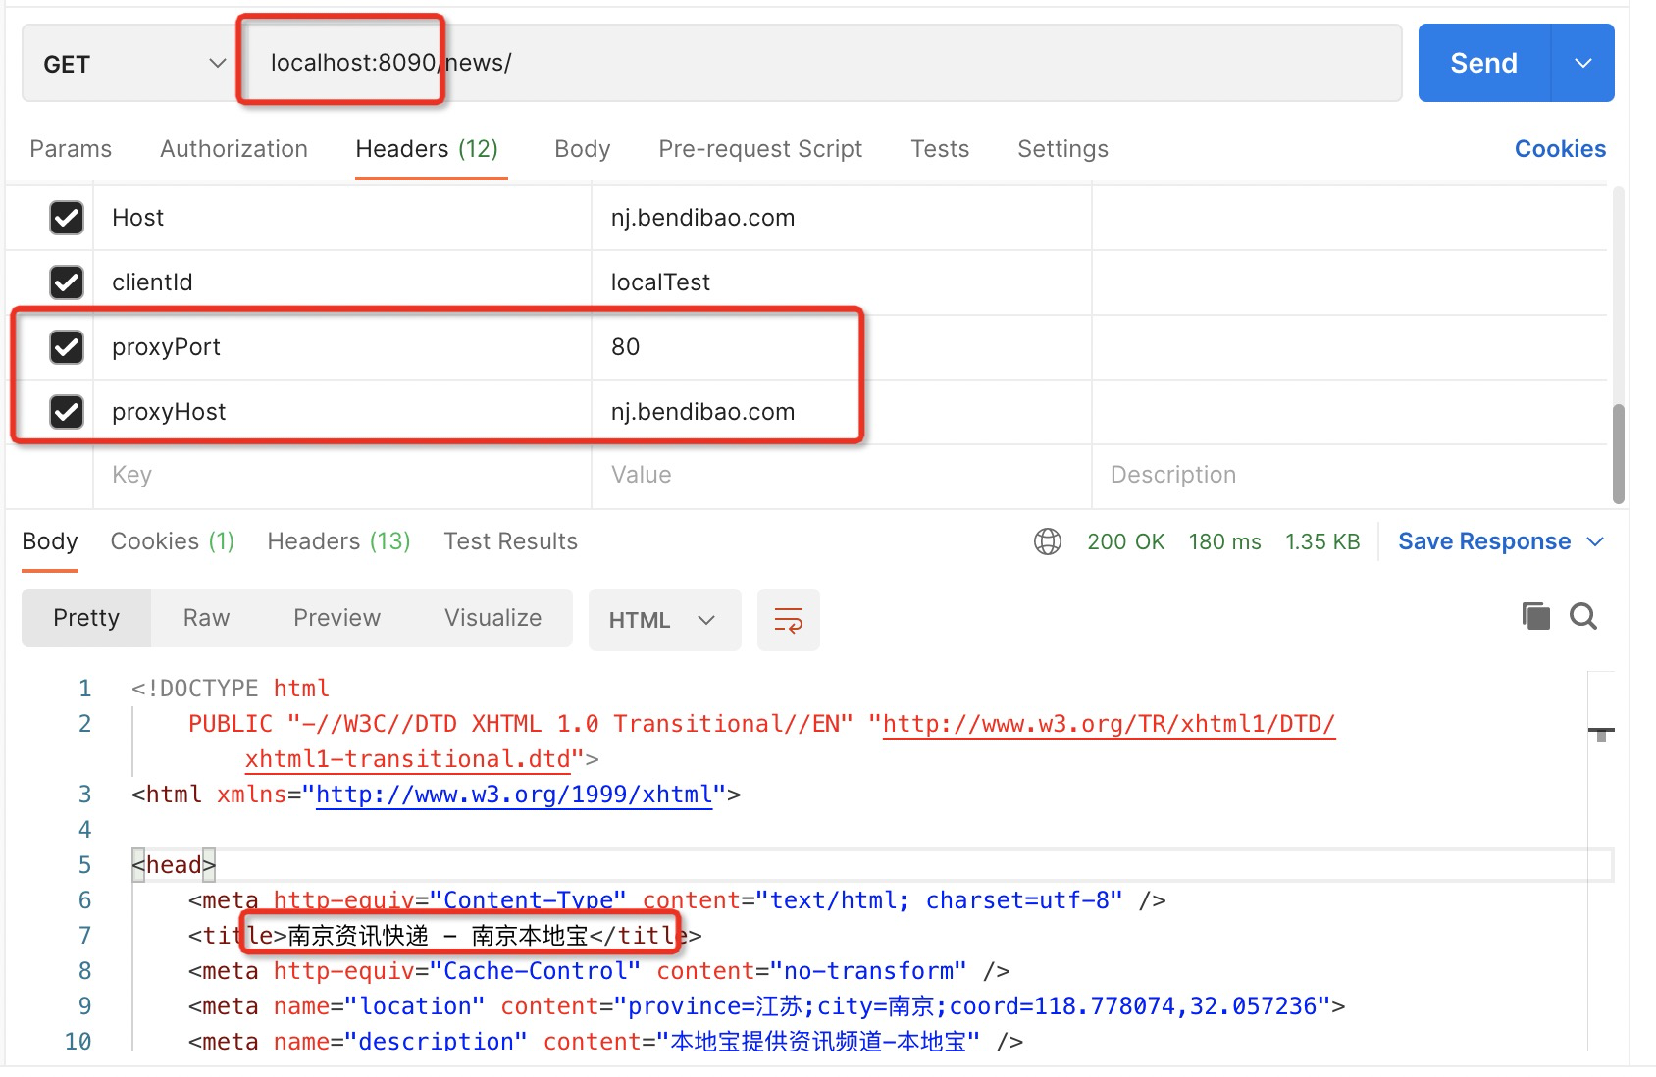The width and height of the screenshot is (1656, 1077).
Task: Click the title tag text on line 7
Action: coord(445,936)
